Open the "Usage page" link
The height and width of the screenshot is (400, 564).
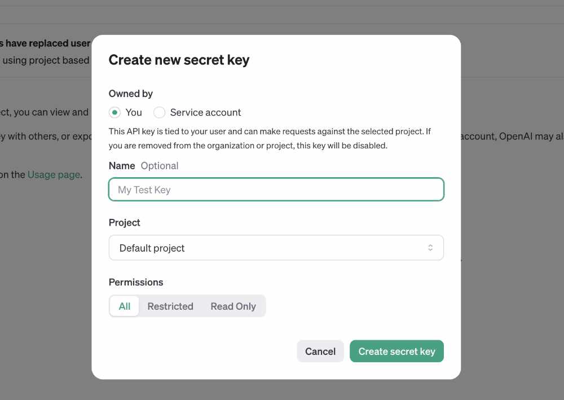tap(54, 175)
